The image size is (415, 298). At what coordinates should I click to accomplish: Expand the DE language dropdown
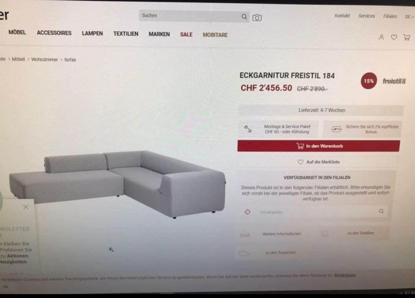(409, 17)
